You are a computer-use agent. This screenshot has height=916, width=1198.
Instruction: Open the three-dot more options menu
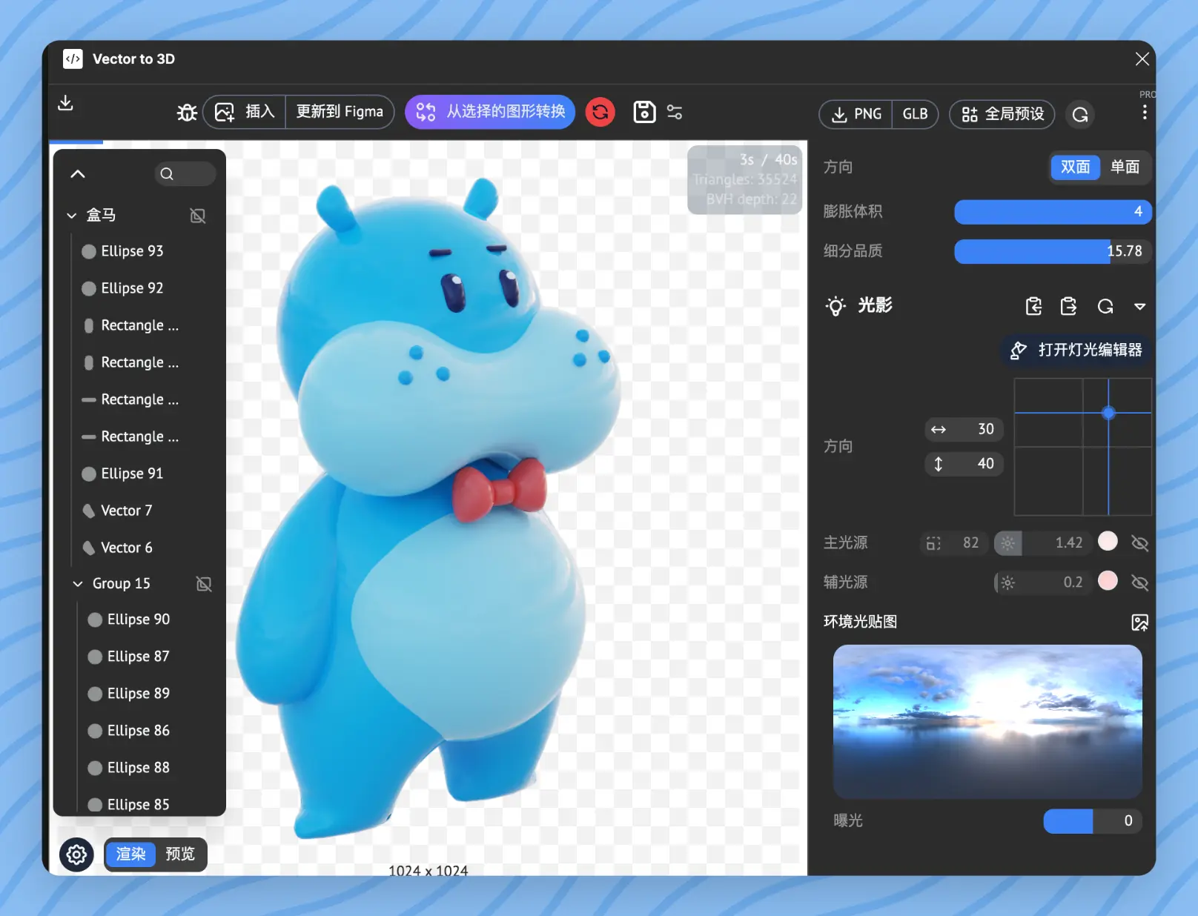point(1144,113)
